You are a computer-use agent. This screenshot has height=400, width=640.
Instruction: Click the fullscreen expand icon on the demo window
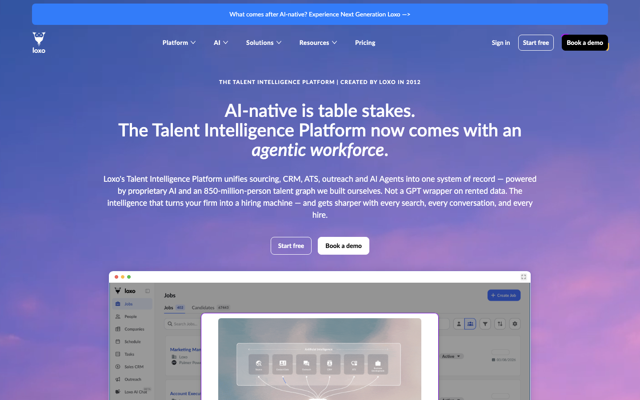pyautogui.click(x=524, y=277)
